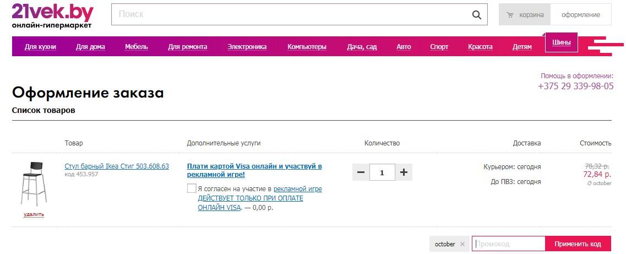
Task: Click the 21vek.by logo
Action: [52, 16]
